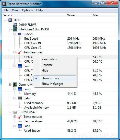Click the ST9250315AS hard drive icon

[15, 112]
